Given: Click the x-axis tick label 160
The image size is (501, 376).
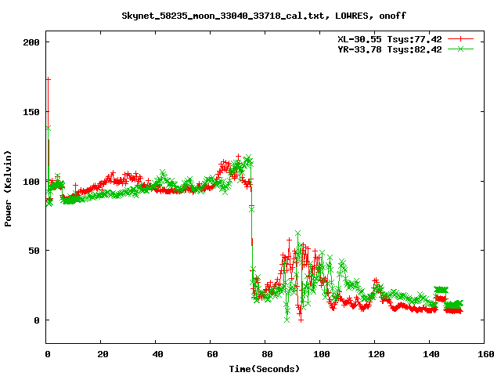Looking at the screenshot, I should tap(486, 354).
